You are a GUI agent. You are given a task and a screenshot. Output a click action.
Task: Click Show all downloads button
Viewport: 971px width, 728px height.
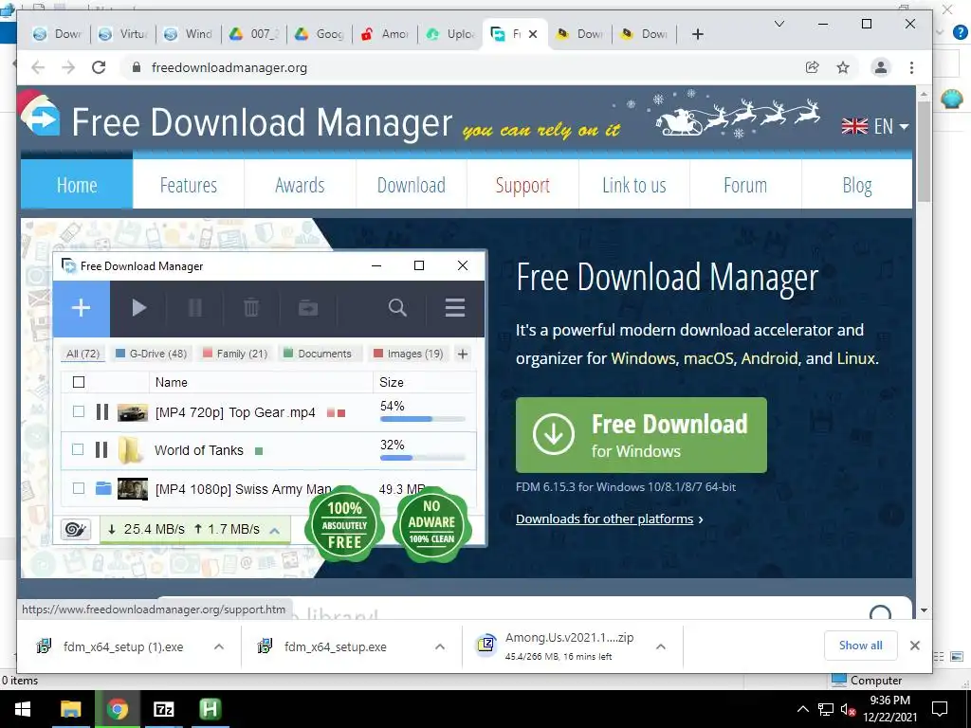[x=861, y=646]
